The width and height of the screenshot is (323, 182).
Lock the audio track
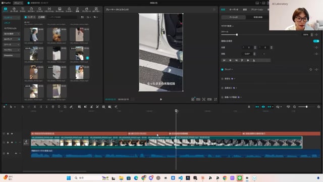(x=8, y=153)
